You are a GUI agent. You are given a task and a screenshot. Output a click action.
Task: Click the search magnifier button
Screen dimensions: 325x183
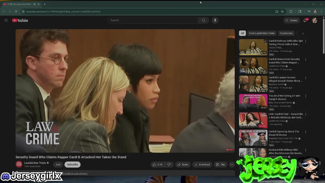pos(204,20)
